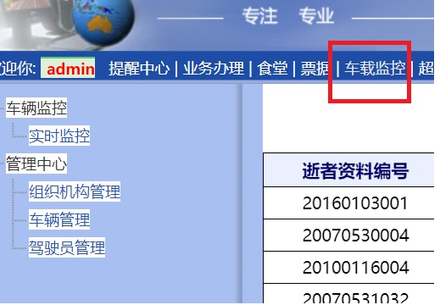The image size is (440, 305).
Task: Open 组织机构管理 page
Action: [75, 191]
